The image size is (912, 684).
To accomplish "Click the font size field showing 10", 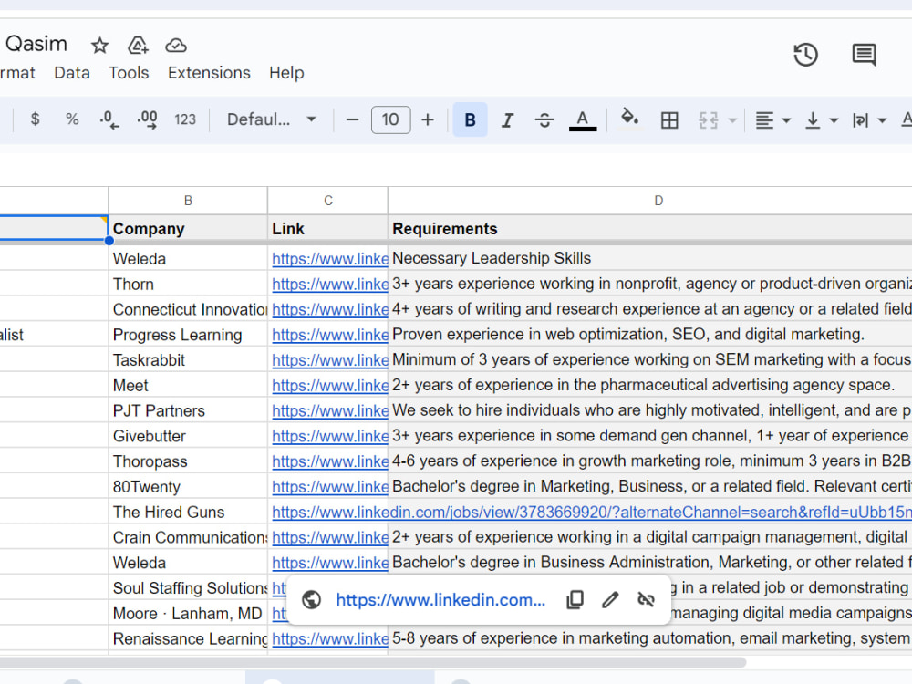I will tap(390, 119).
